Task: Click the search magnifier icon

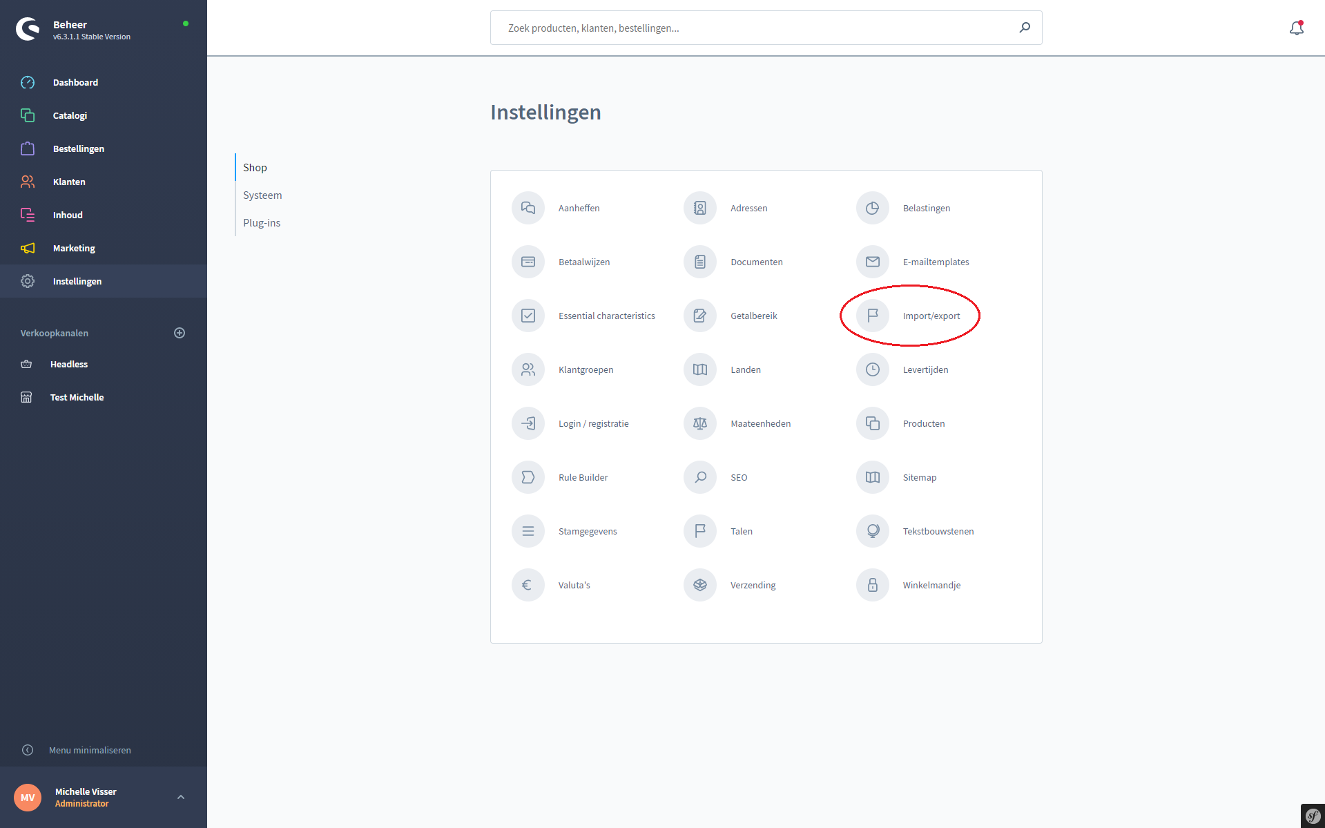Action: tap(1025, 28)
